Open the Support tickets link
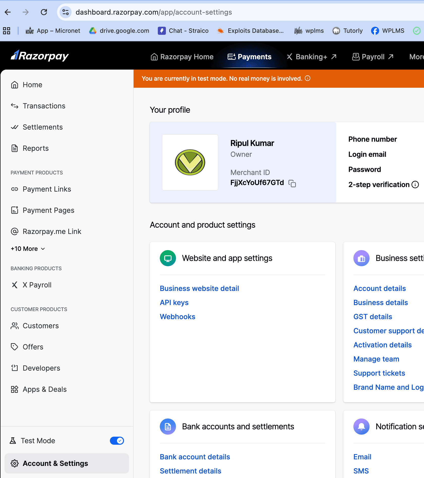Viewport: 424px width, 478px height. 379,373
